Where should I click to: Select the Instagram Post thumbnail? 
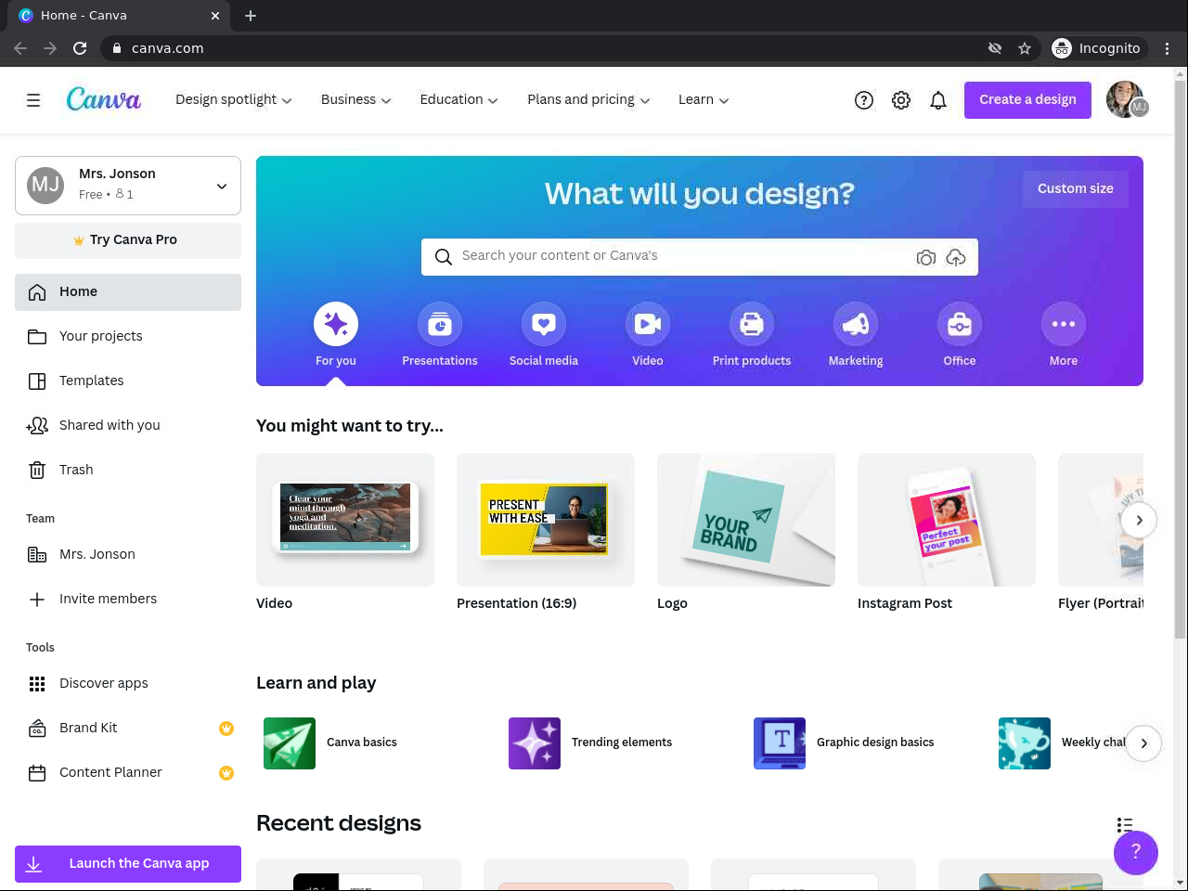(947, 520)
